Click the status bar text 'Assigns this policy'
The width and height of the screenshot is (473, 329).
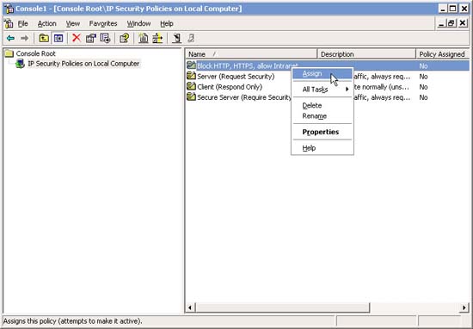click(72, 321)
